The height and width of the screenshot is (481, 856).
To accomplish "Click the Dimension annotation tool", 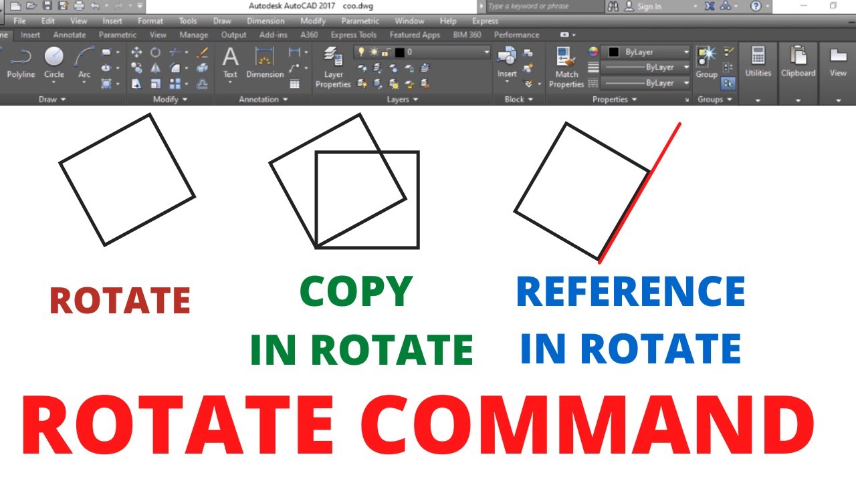I will 265,63.
